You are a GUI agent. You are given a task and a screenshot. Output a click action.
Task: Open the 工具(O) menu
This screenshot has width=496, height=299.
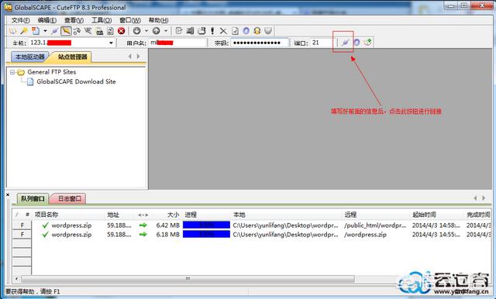(x=102, y=20)
